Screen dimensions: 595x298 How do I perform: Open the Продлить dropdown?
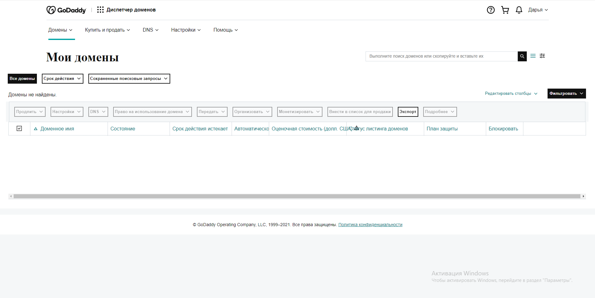(30, 112)
